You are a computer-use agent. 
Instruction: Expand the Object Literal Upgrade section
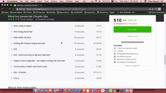coord(57,61)
